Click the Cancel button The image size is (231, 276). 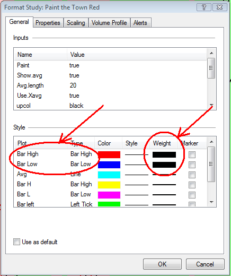205,264
